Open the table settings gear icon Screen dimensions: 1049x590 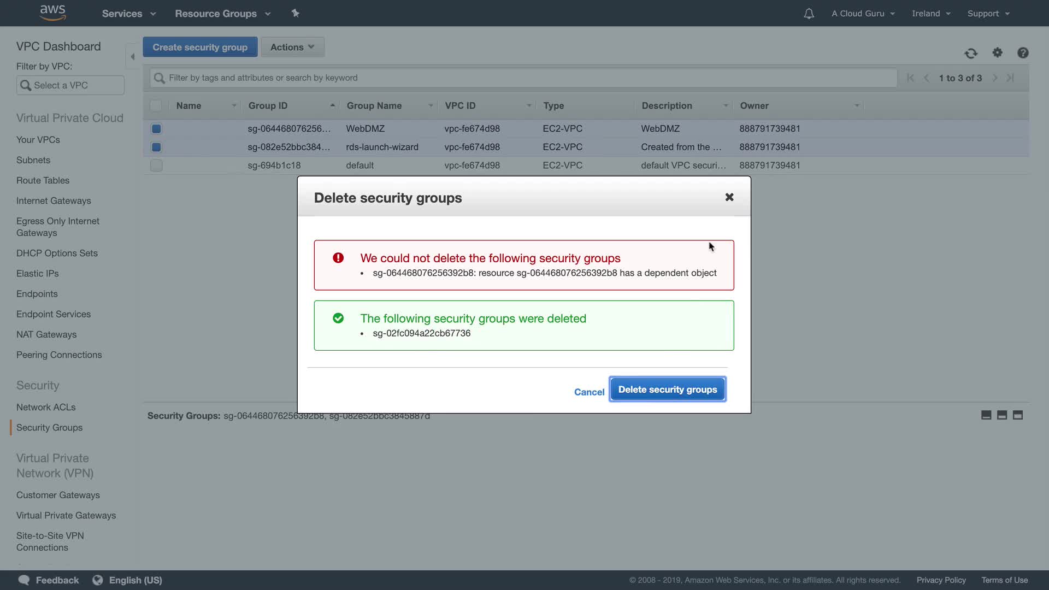point(997,52)
